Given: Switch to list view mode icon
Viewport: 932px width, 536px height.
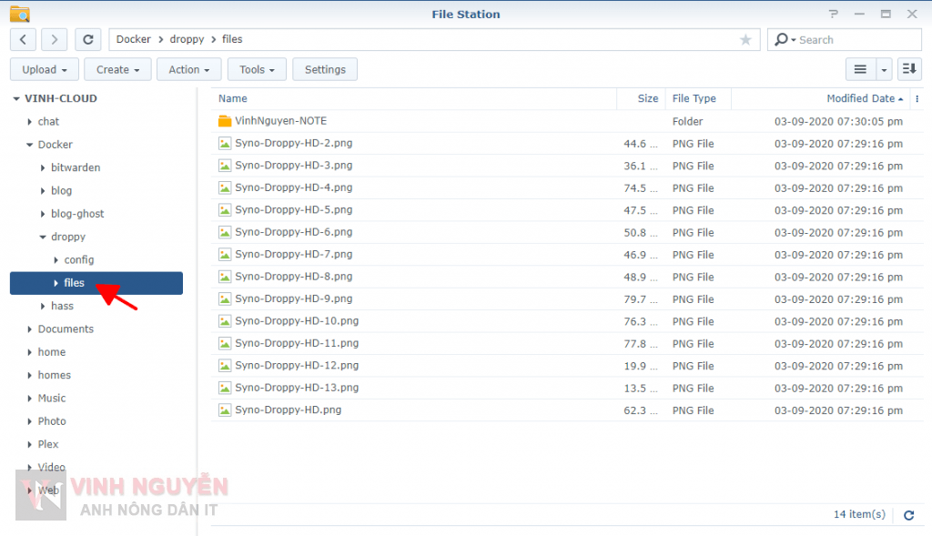Looking at the screenshot, I should (859, 69).
